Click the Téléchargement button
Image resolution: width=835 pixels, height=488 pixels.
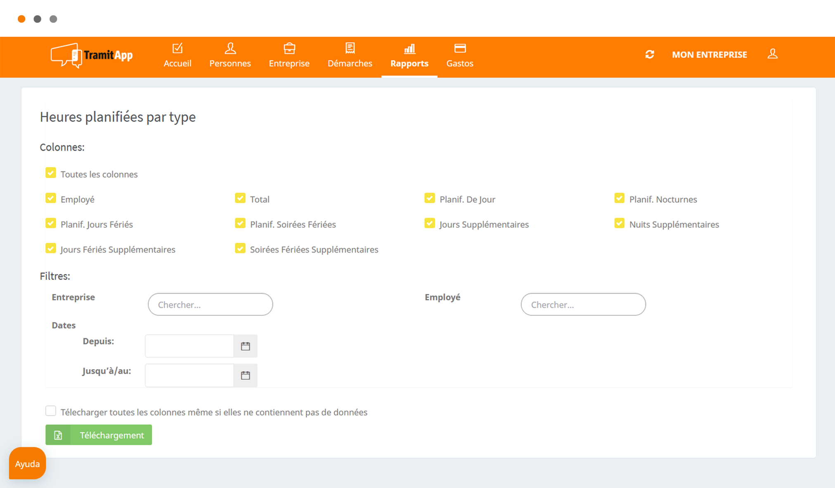pos(99,435)
